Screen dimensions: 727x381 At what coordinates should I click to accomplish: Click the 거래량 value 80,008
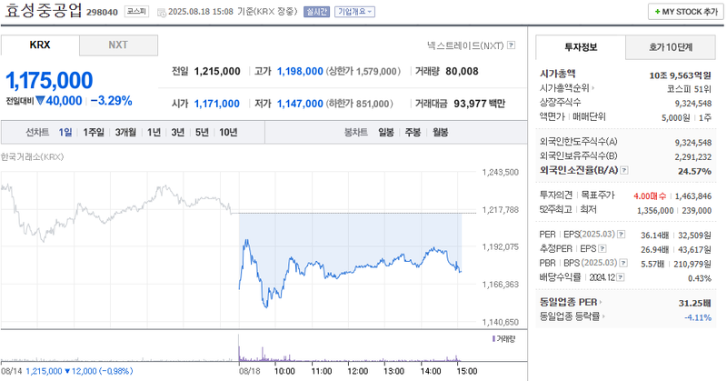point(462,72)
